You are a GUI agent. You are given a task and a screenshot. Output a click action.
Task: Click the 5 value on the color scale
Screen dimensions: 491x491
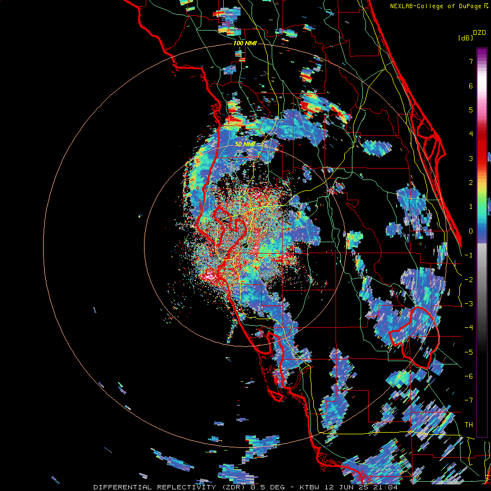click(471, 110)
